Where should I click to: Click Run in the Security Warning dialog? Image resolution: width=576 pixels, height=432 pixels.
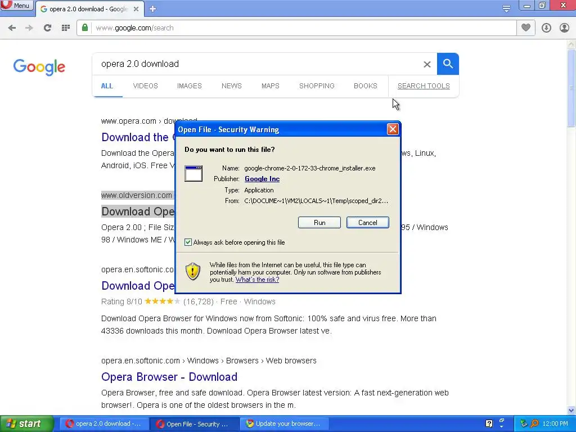pyautogui.click(x=319, y=223)
